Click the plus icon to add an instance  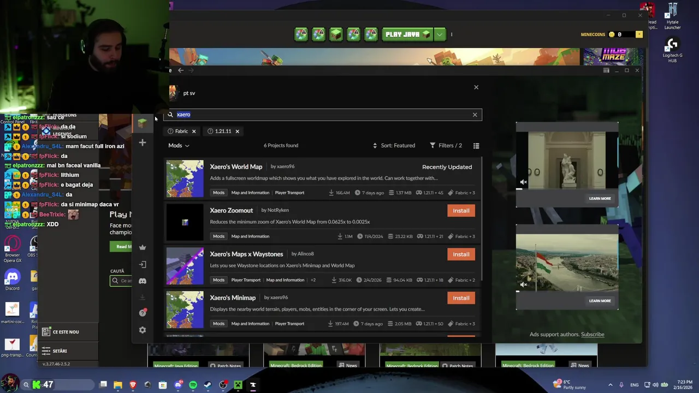click(143, 142)
